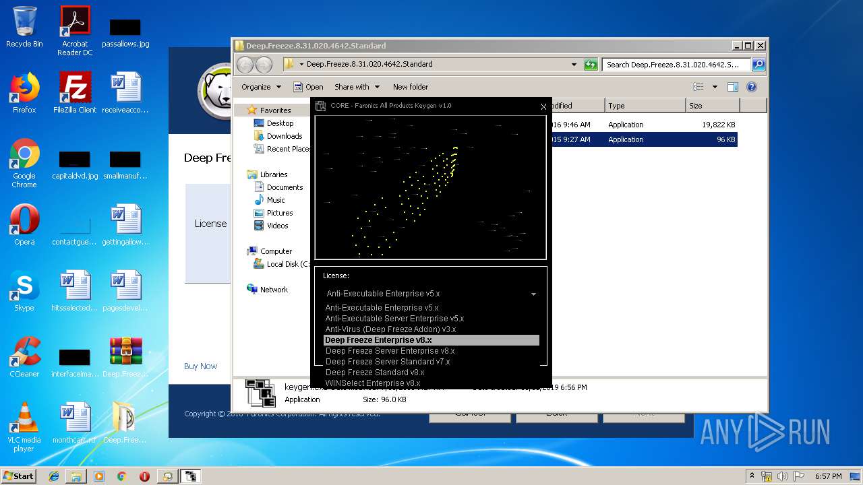This screenshot has width=863, height=485.
Task: Click the Explorer back arrow button
Action: click(x=245, y=65)
